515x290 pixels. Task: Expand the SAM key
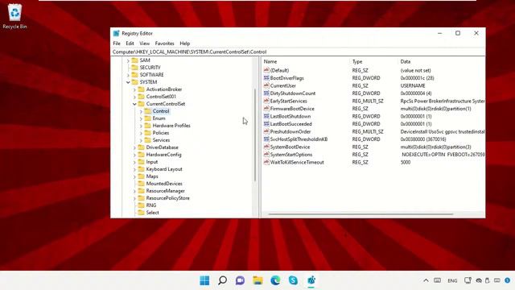(128, 60)
